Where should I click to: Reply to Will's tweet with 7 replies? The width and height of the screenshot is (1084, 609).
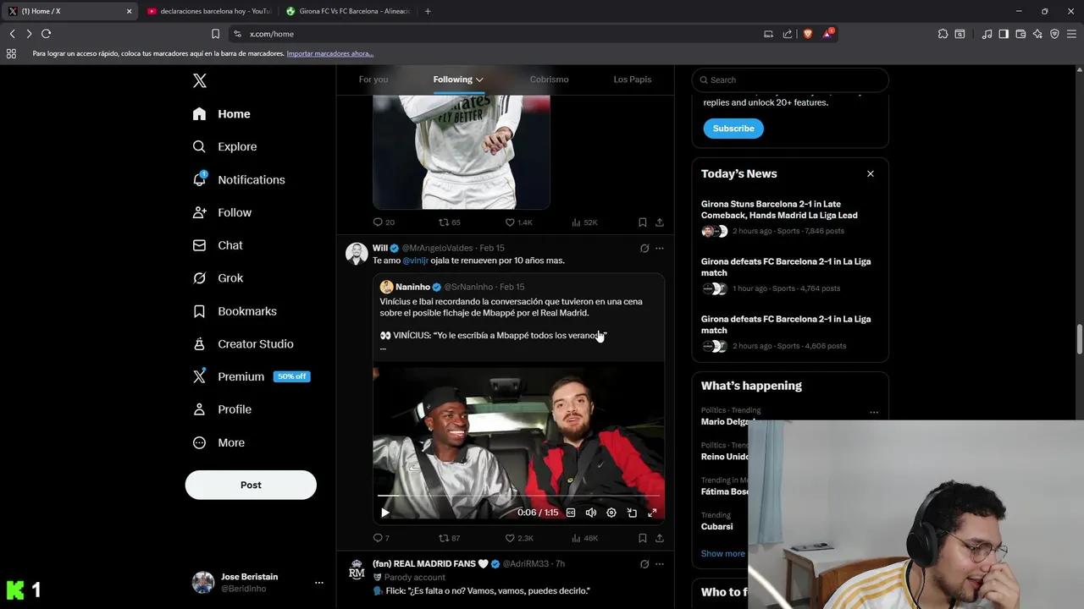[x=381, y=538]
